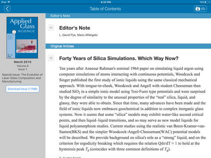Viewport: 211px width, 158px height.
Task: Click the Wi-Fi status icon
Action: 9,2
